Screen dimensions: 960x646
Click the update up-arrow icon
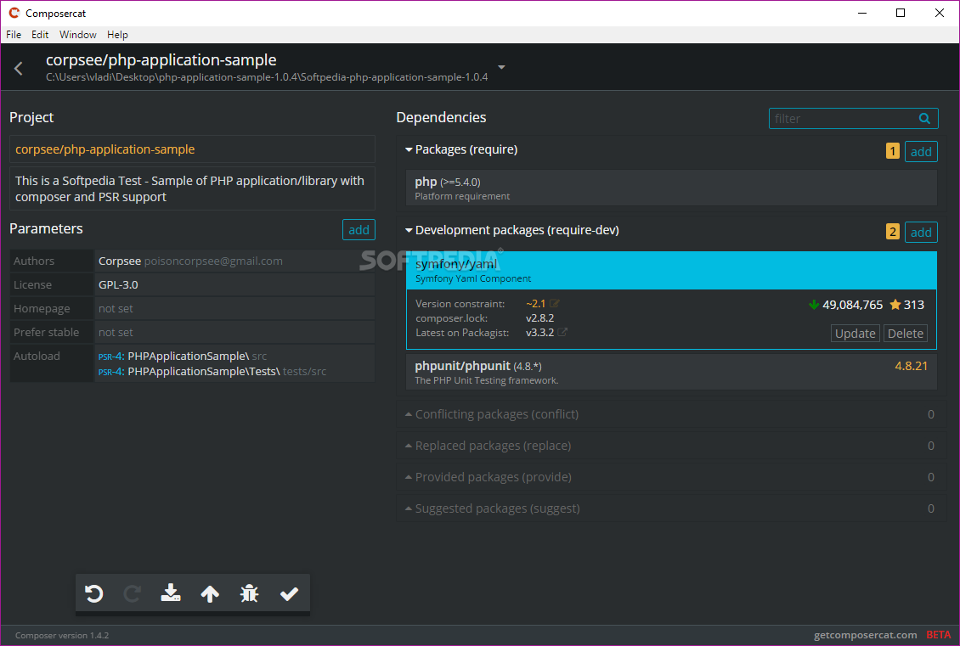tap(210, 593)
